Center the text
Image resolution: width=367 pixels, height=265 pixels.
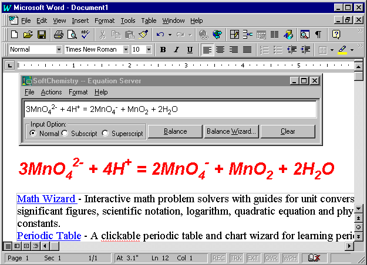[x=220, y=50]
